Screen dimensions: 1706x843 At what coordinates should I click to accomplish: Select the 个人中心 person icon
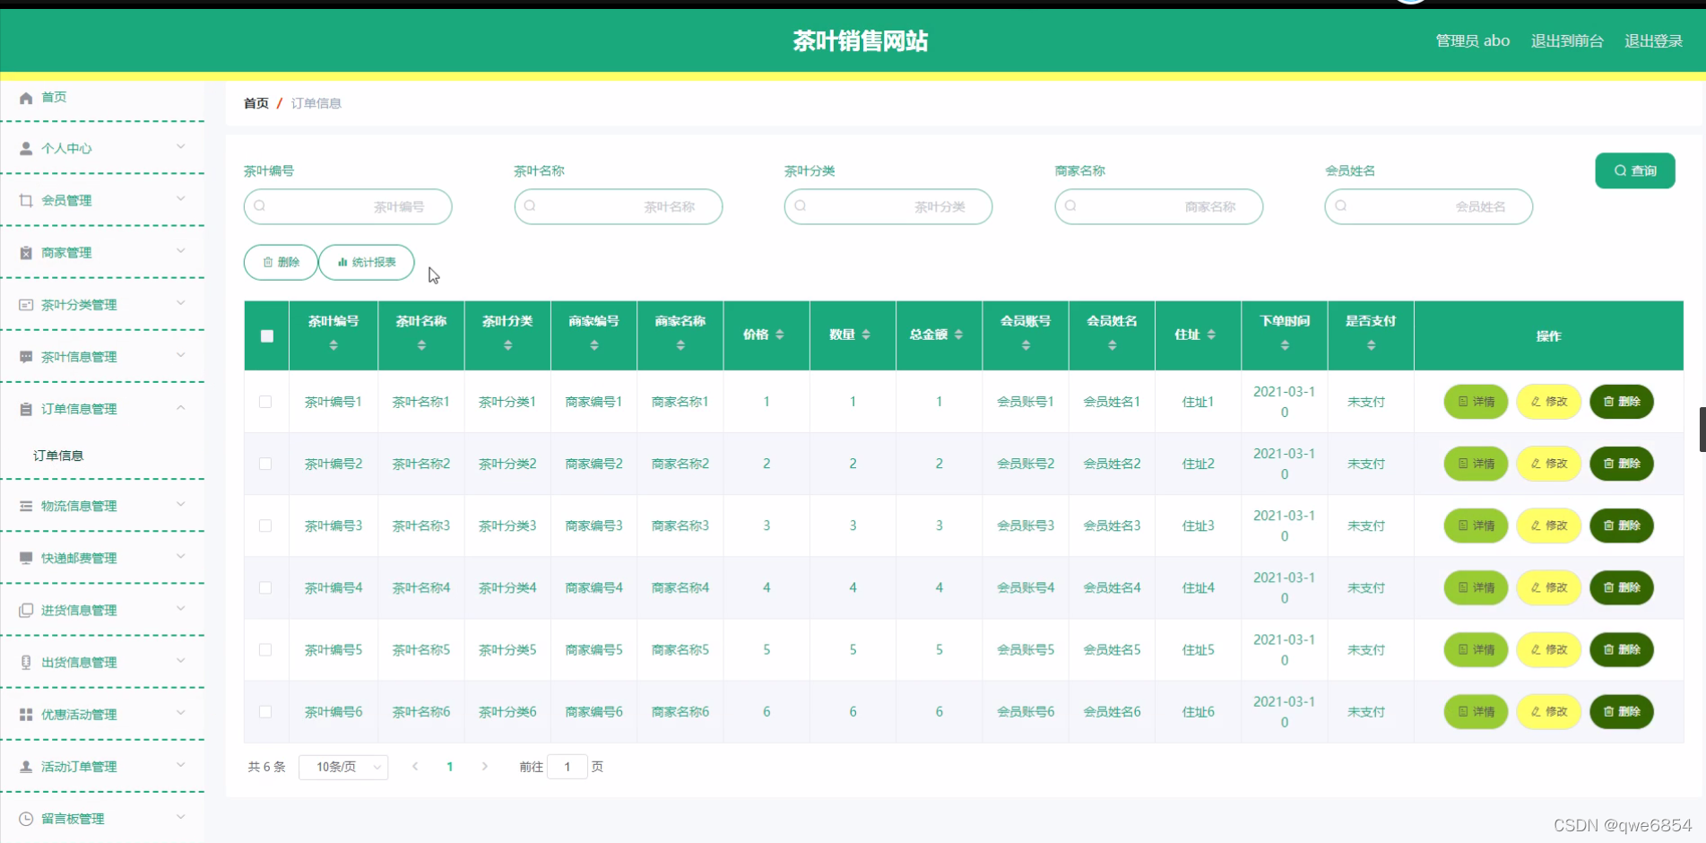pos(25,148)
